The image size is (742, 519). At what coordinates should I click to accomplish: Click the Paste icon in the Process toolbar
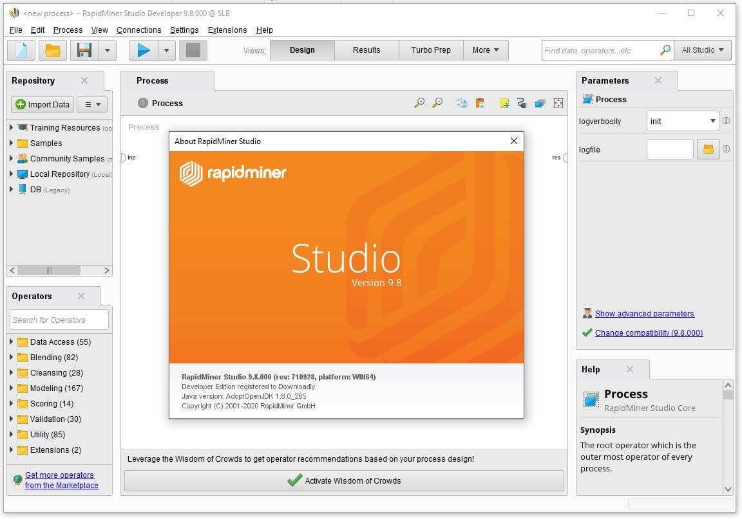[x=479, y=102]
